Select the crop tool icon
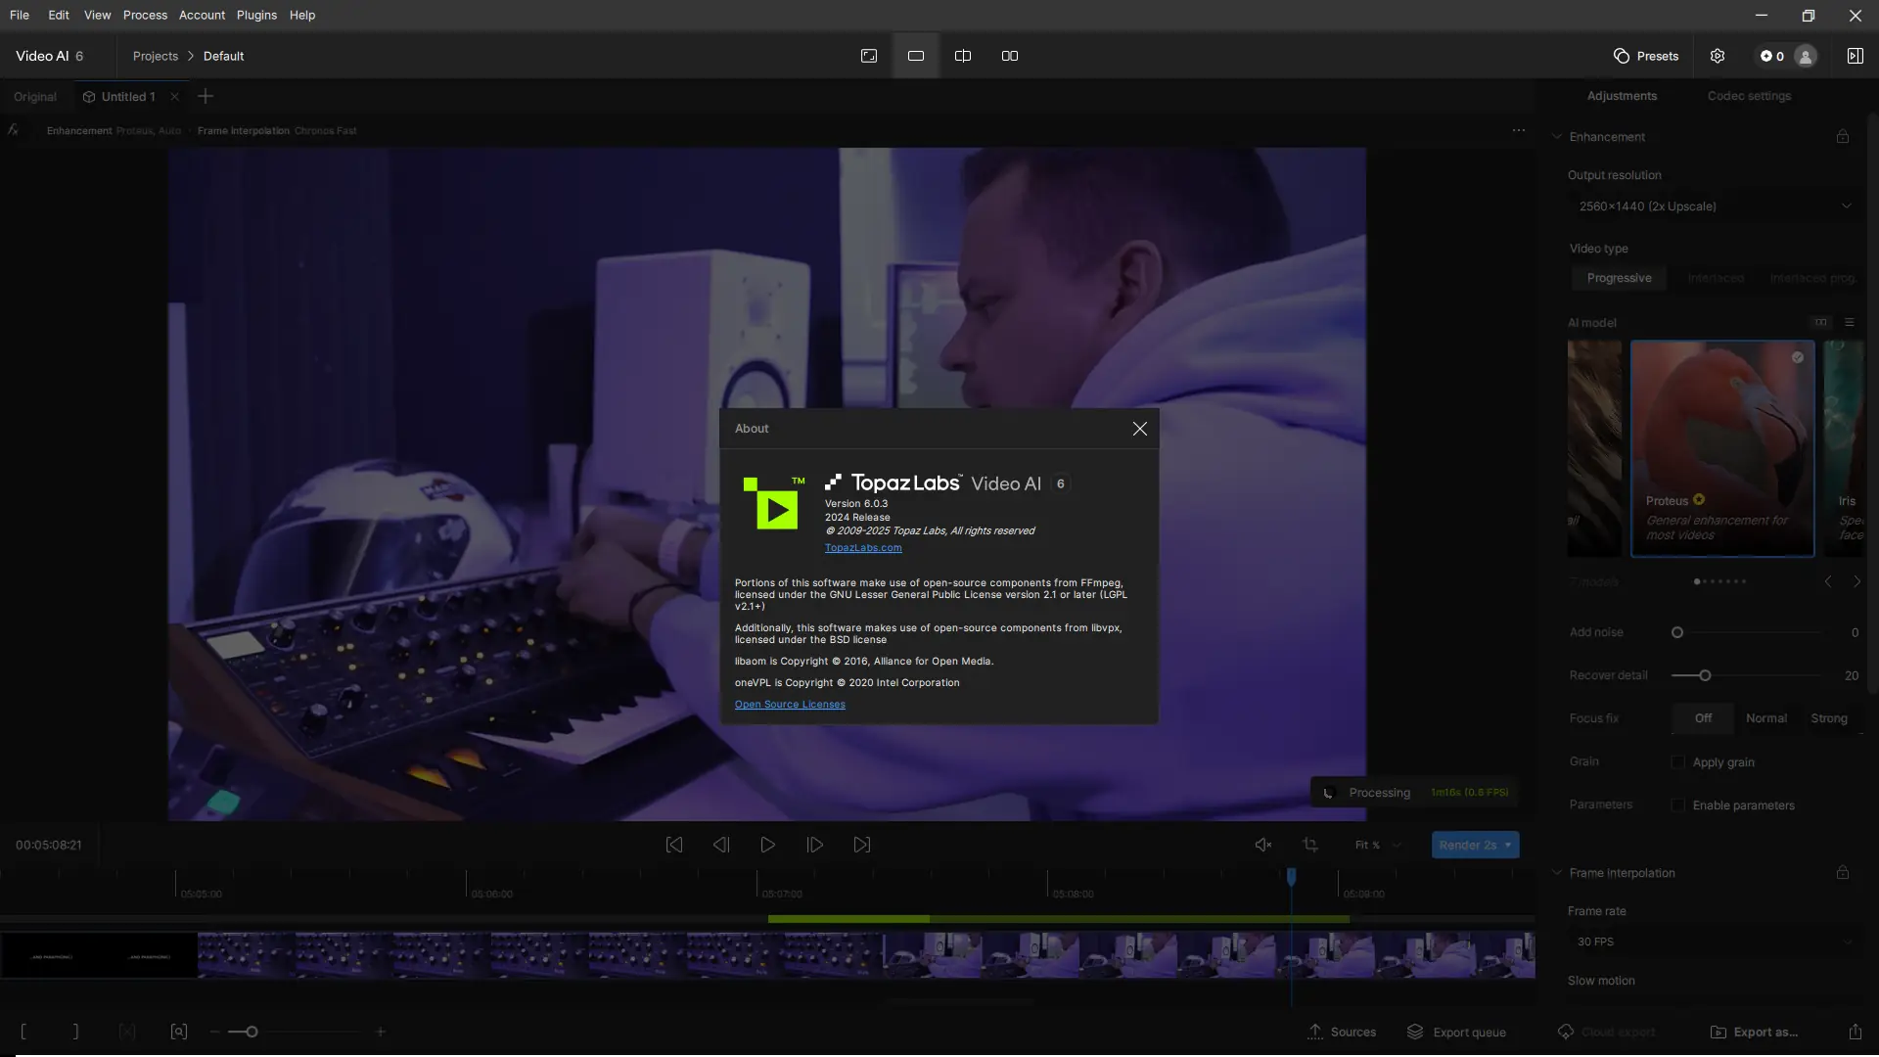Viewport: 1879px width, 1057px height. pyautogui.click(x=1310, y=845)
